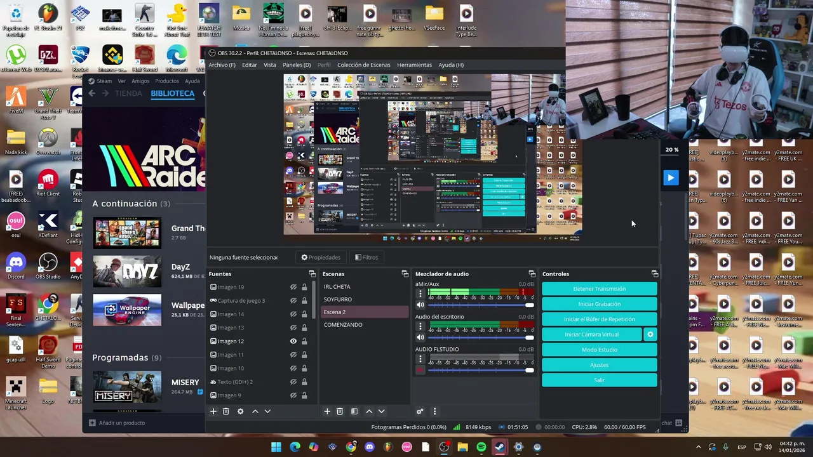Move source up in Fuentes toolbar
813x457 pixels.
click(255, 411)
